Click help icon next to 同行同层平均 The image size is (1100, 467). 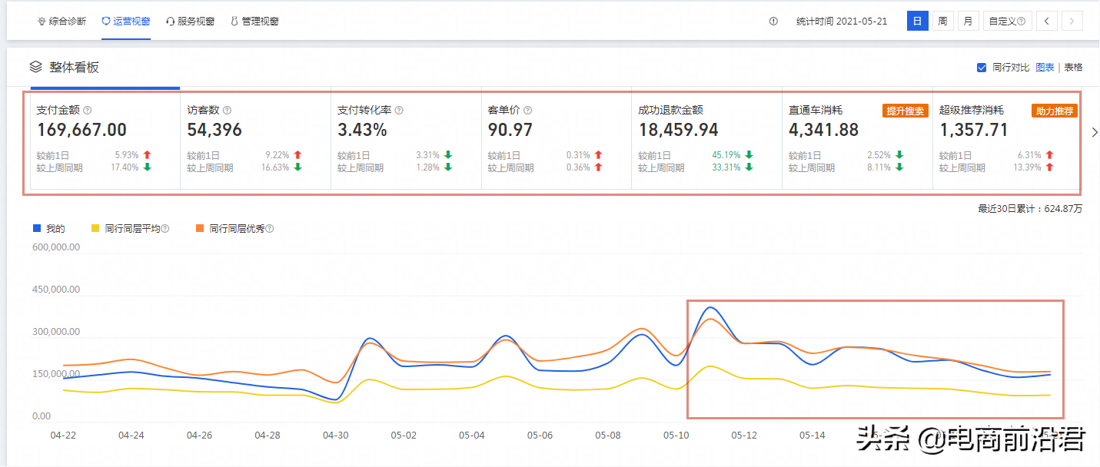coord(165,229)
